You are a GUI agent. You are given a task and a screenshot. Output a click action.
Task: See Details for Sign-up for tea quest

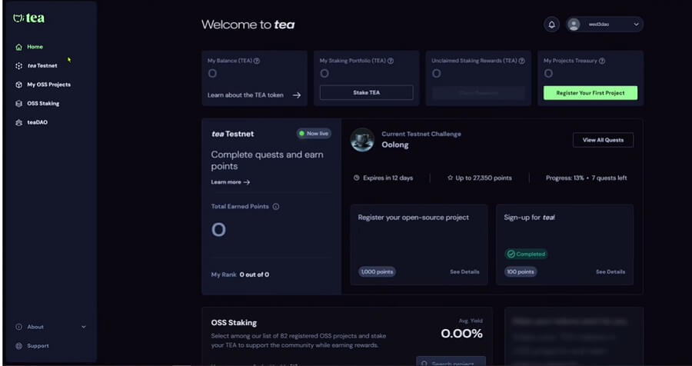click(x=610, y=272)
